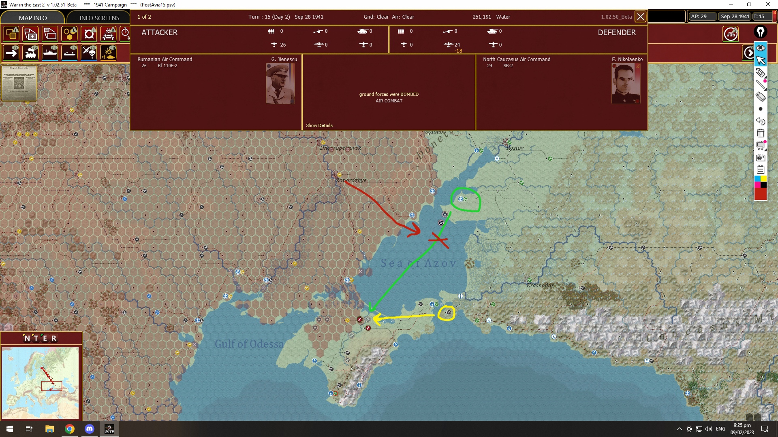The image size is (778, 437).
Task: Pick the cyan color swatch
Action: 757,179
